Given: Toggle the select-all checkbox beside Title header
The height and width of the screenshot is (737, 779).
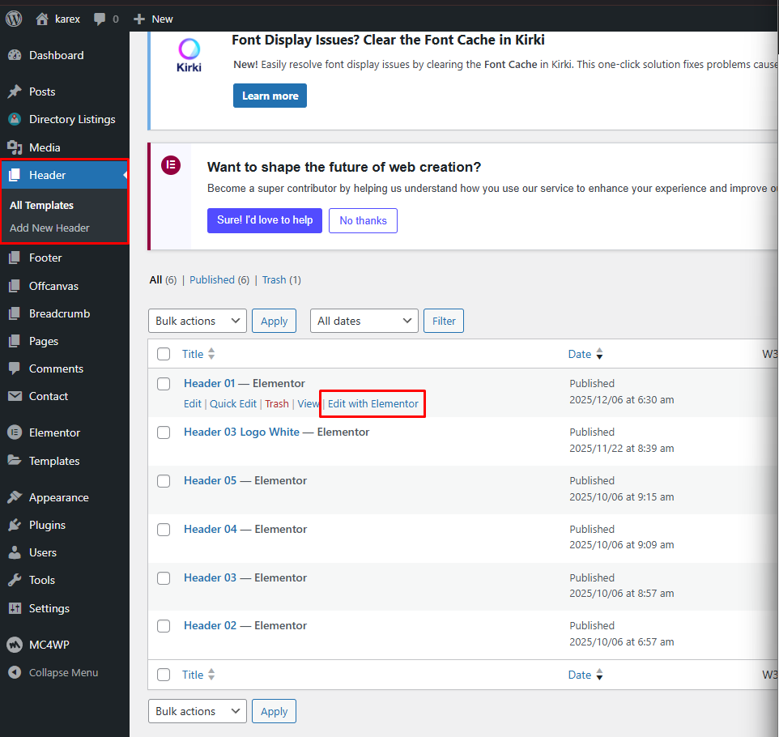Looking at the screenshot, I should coord(164,354).
